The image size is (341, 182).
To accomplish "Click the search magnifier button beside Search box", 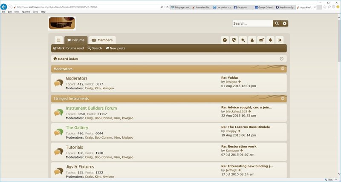I will [277, 23].
